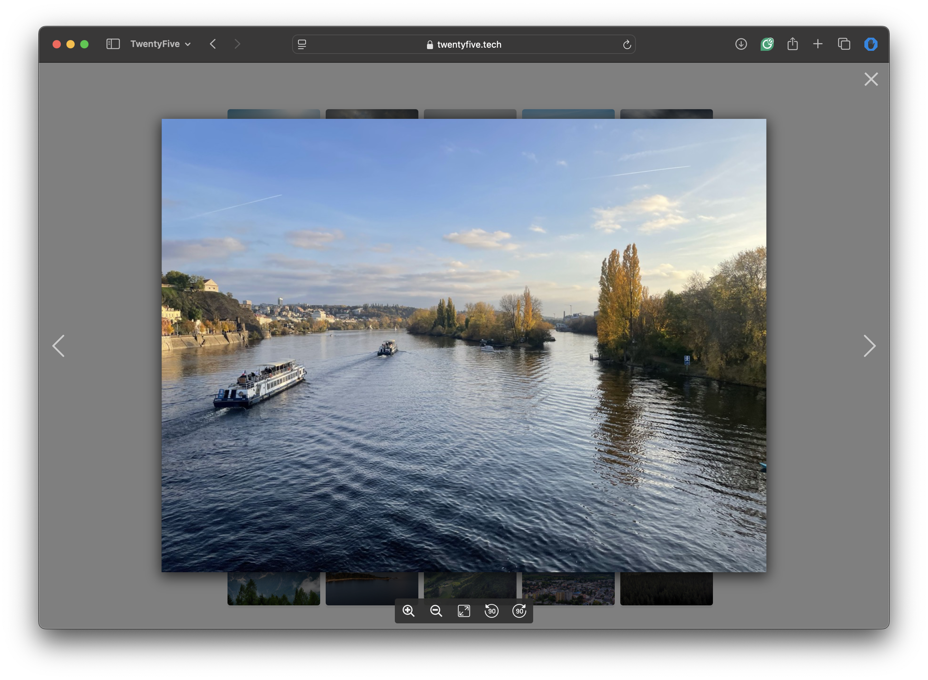Zoom in on the photo
928x680 pixels.
pos(408,611)
